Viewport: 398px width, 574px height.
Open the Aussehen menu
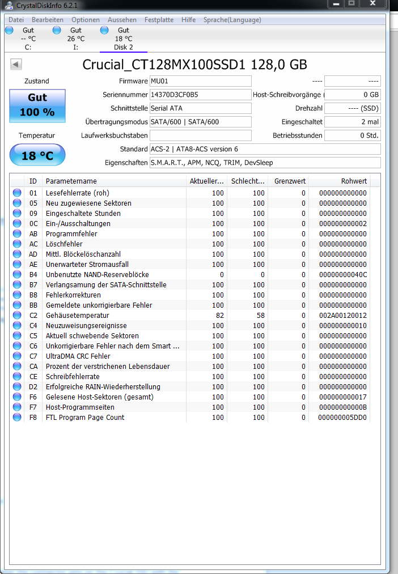tap(122, 20)
